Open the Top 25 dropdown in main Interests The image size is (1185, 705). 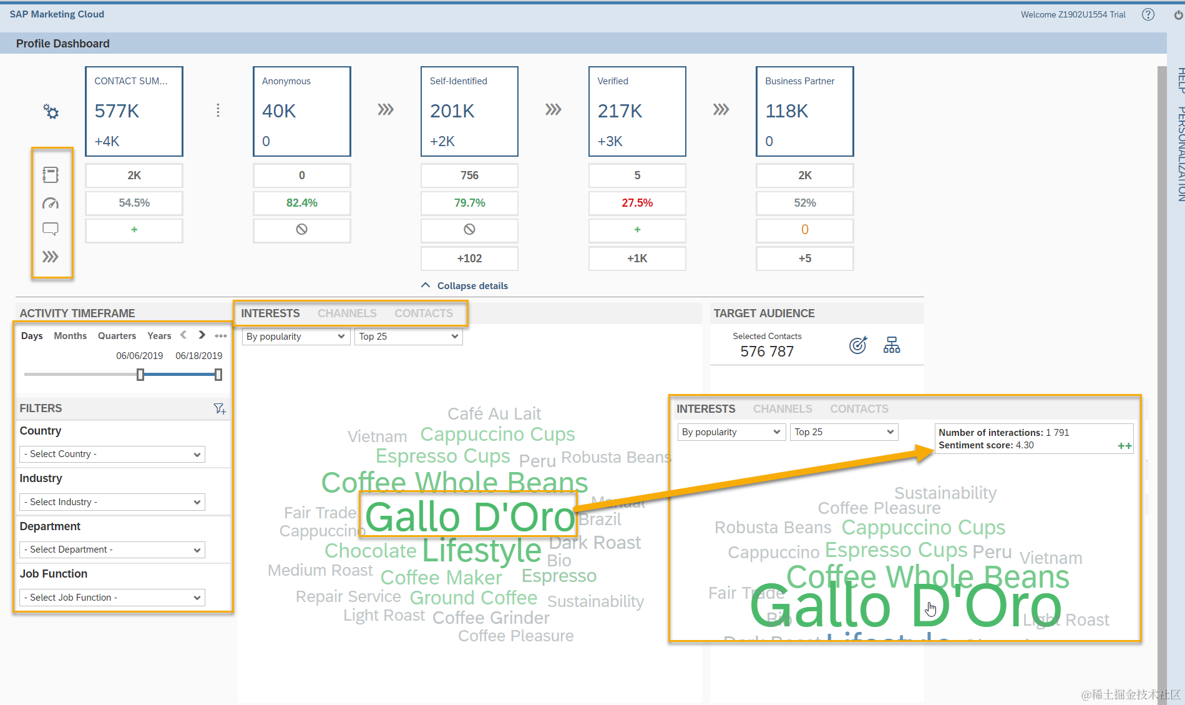pos(409,337)
